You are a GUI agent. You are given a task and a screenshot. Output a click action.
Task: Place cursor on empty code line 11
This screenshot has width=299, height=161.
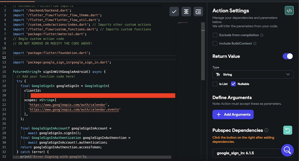(90, 57)
